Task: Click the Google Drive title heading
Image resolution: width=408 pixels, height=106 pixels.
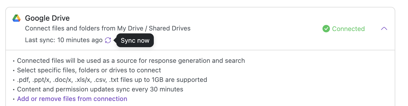Action: [x=47, y=18]
